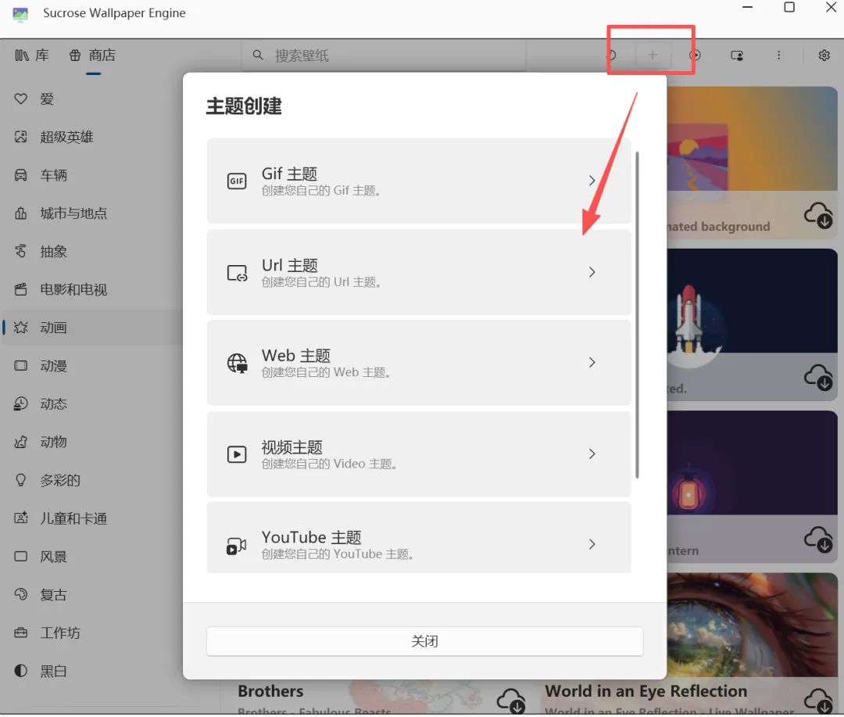Expand chevron on Url 主题 row

tap(592, 273)
